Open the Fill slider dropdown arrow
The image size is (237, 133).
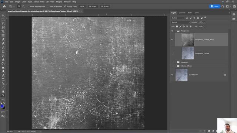point(204,27)
